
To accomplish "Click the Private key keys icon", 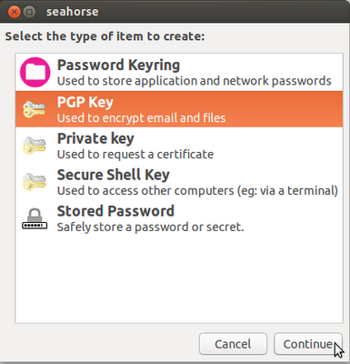I will (34, 146).
